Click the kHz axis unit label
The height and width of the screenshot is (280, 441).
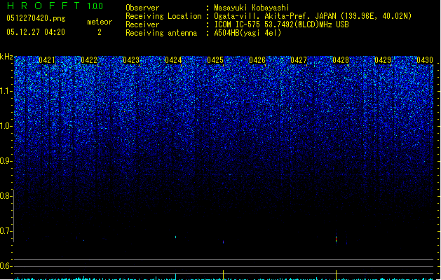(x=6, y=57)
